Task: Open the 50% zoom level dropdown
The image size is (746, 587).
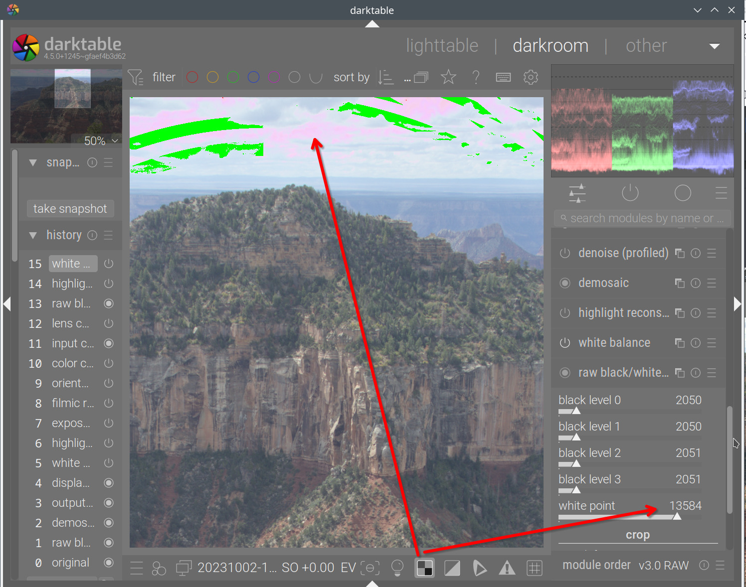Action: pyautogui.click(x=116, y=141)
